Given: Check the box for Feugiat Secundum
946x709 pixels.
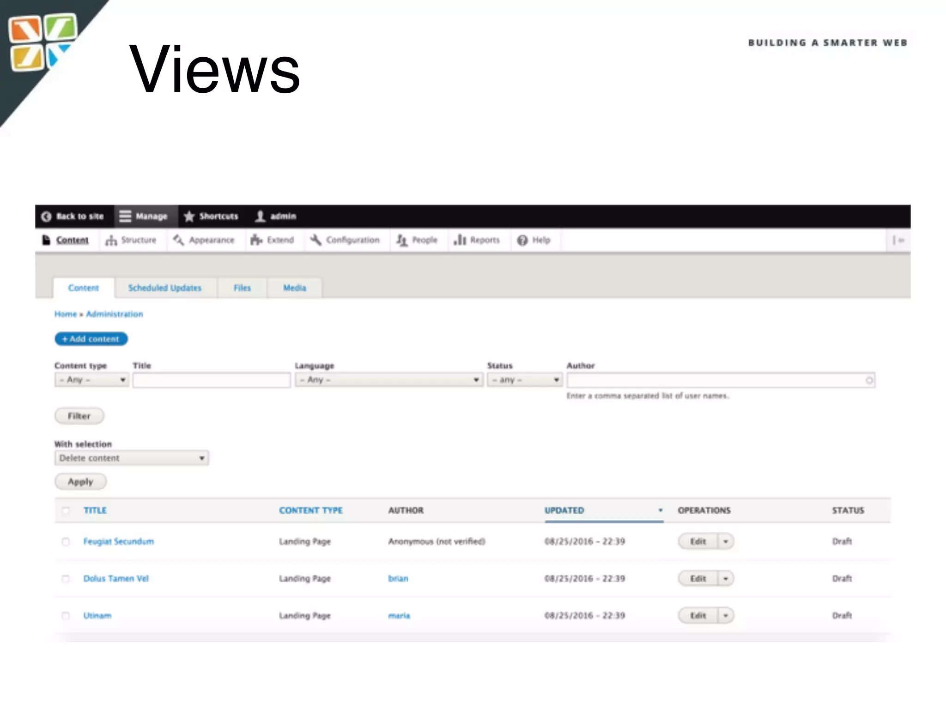Looking at the screenshot, I should click(66, 541).
